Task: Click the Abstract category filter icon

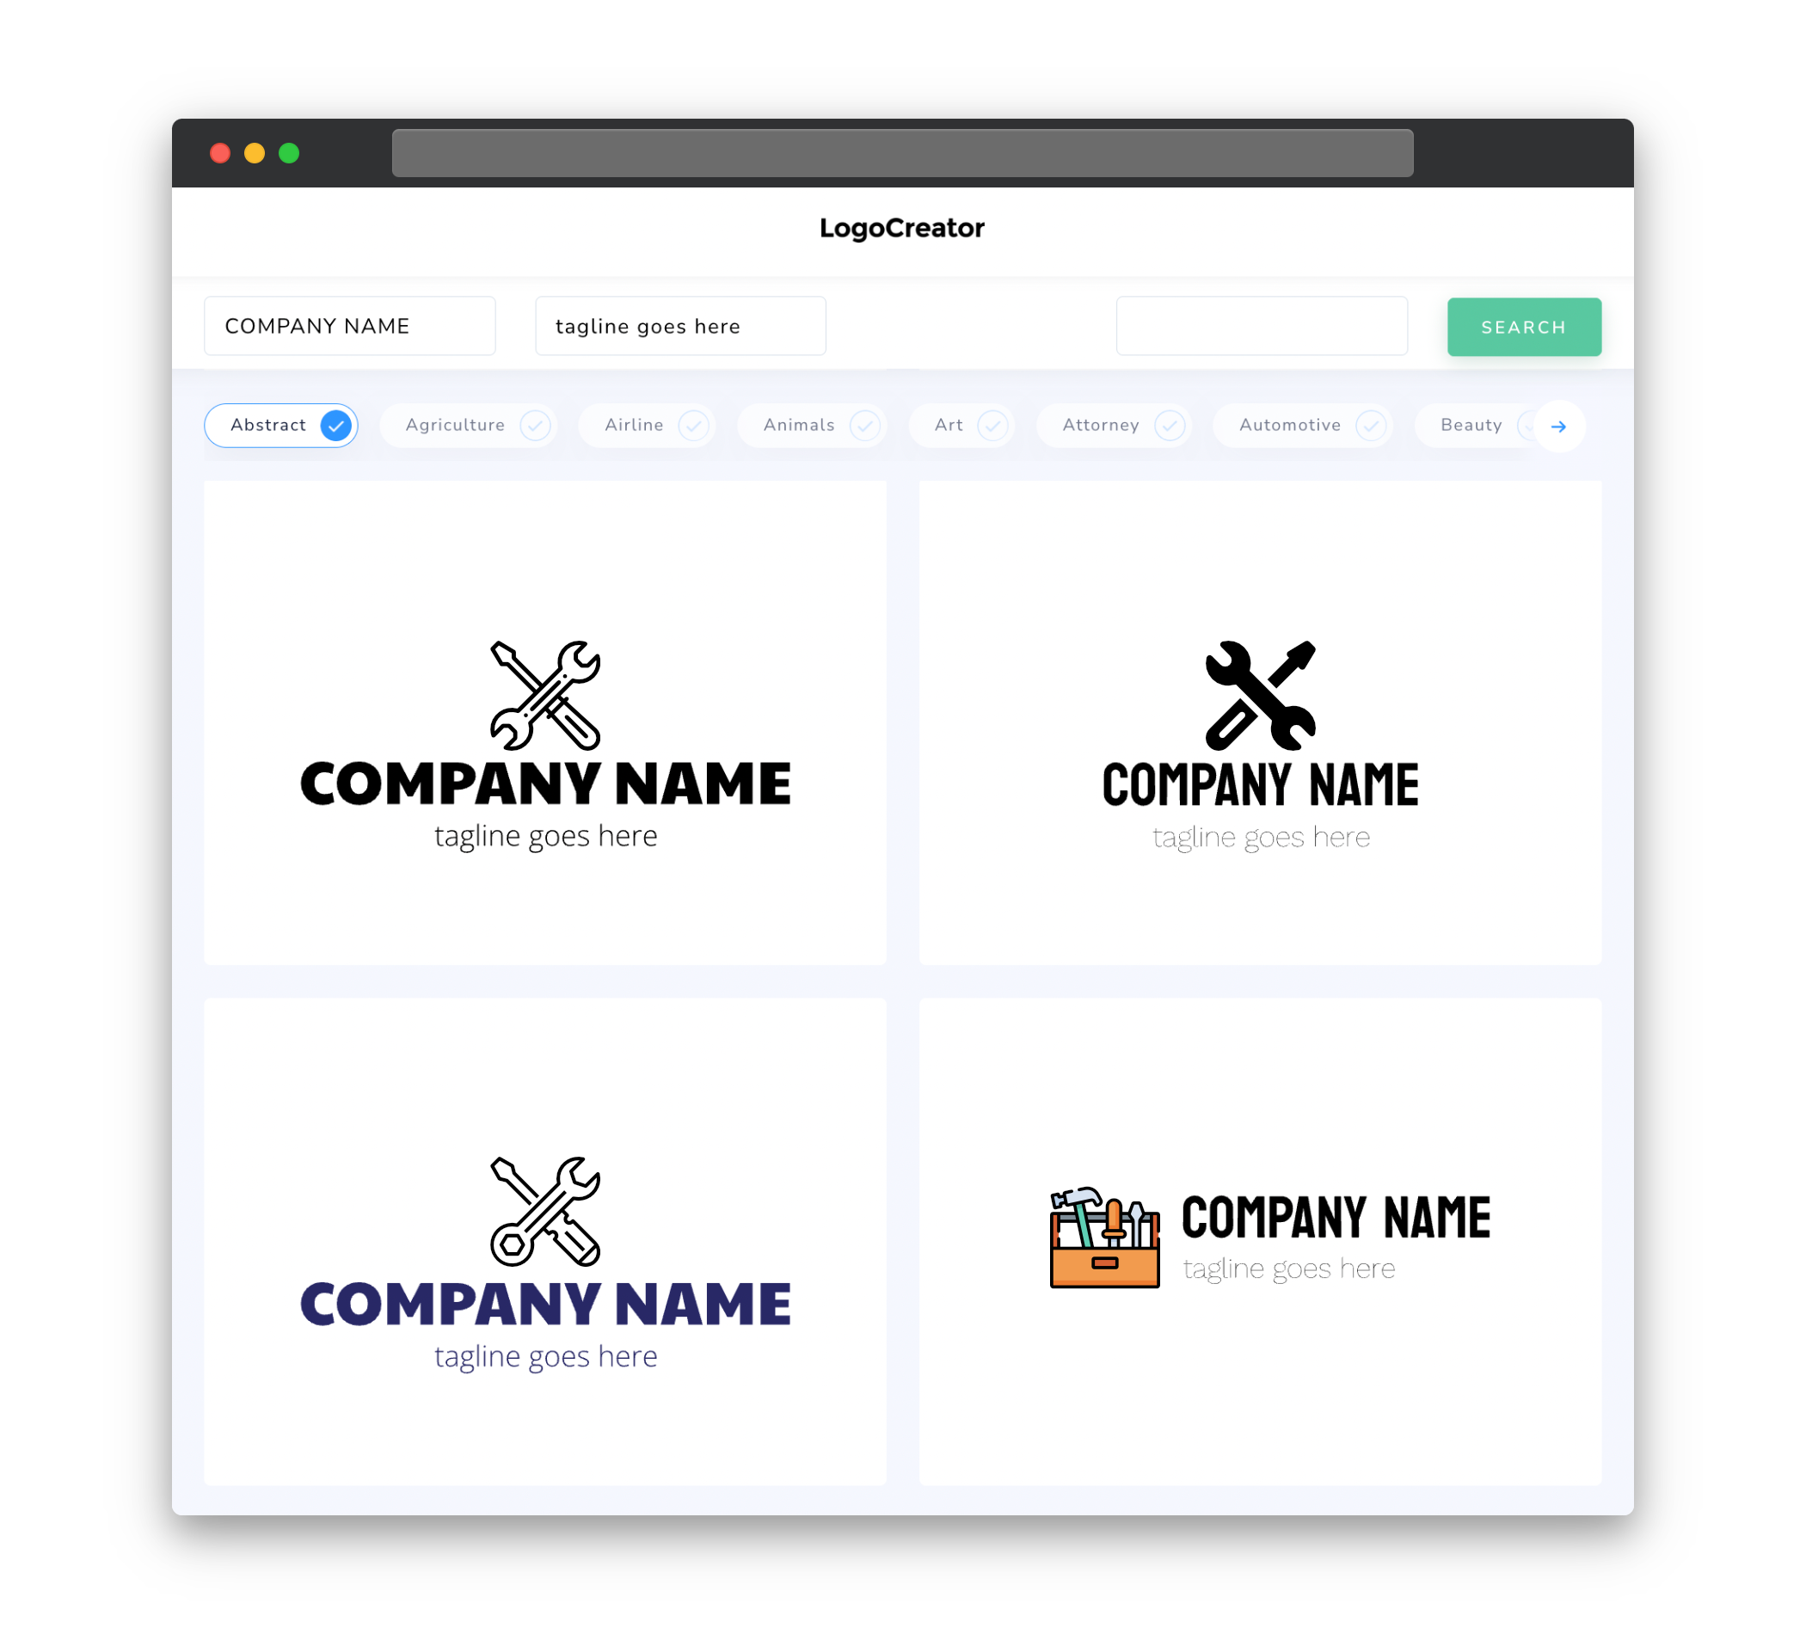Action: pyautogui.click(x=336, y=425)
